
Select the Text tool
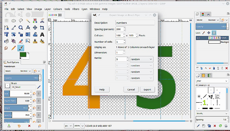coord(42,34)
